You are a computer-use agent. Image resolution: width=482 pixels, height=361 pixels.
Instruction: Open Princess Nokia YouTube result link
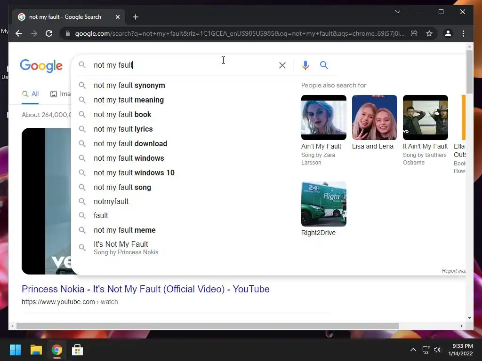(145, 289)
